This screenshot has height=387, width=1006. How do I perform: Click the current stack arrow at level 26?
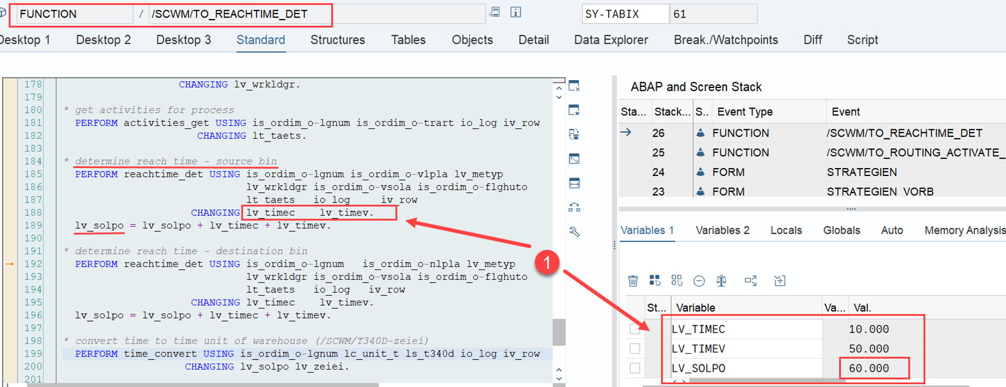626,133
